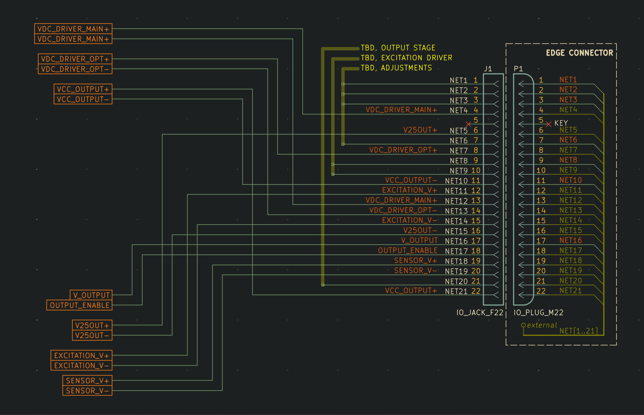Click the J1 reference designator
The height and width of the screenshot is (415, 644).
click(488, 69)
